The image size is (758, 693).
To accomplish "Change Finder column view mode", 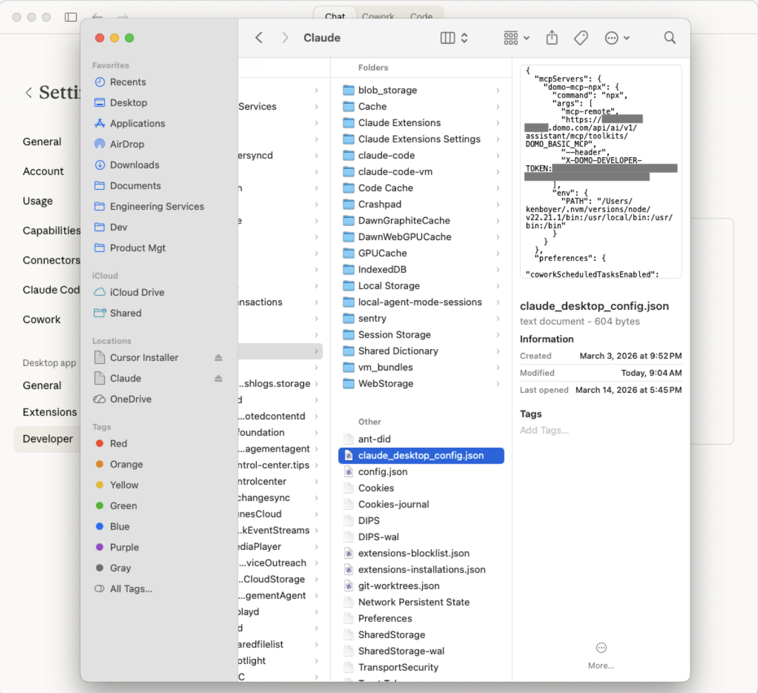I will point(454,38).
